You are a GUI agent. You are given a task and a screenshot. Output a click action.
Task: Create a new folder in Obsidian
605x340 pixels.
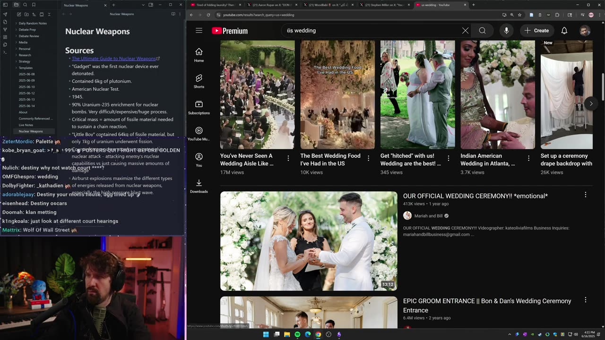click(26, 15)
